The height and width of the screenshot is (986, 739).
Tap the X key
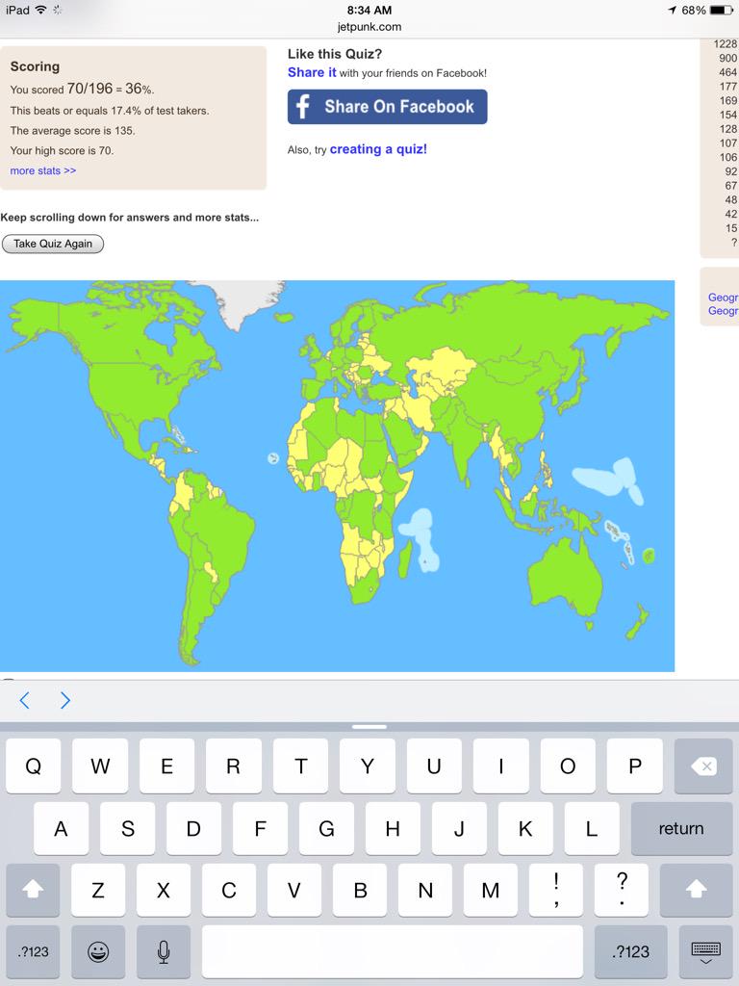tap(164, 890)
